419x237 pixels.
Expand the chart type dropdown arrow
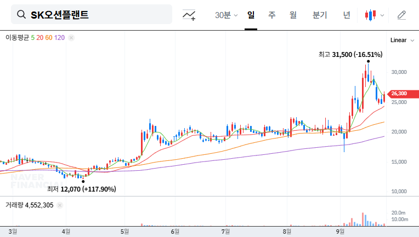(x=382, y=15)
